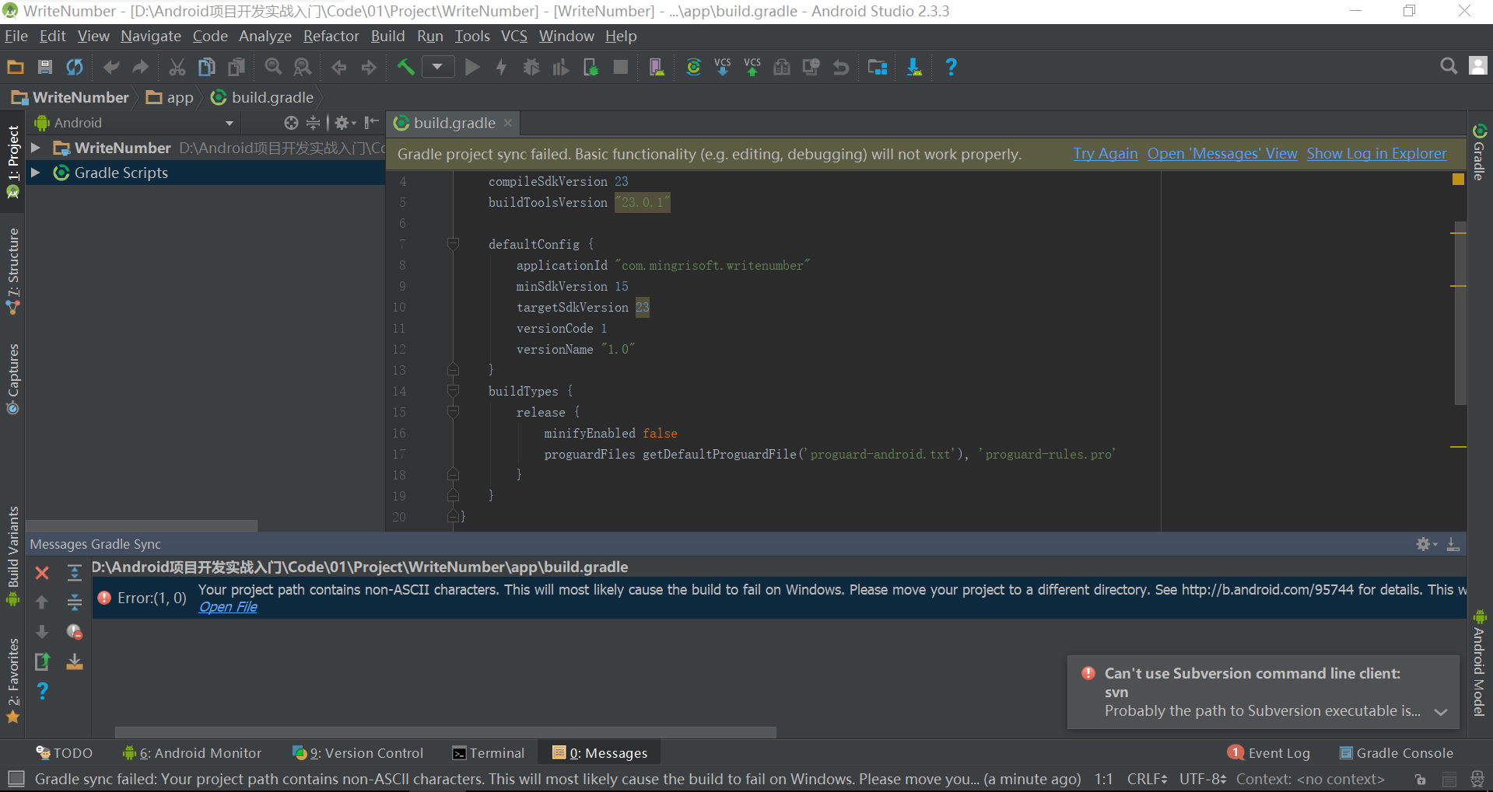This screenshot has height=792, width=1493.
Task: Click Open 'Messages' View link
Action: (x=1222, y=154)
